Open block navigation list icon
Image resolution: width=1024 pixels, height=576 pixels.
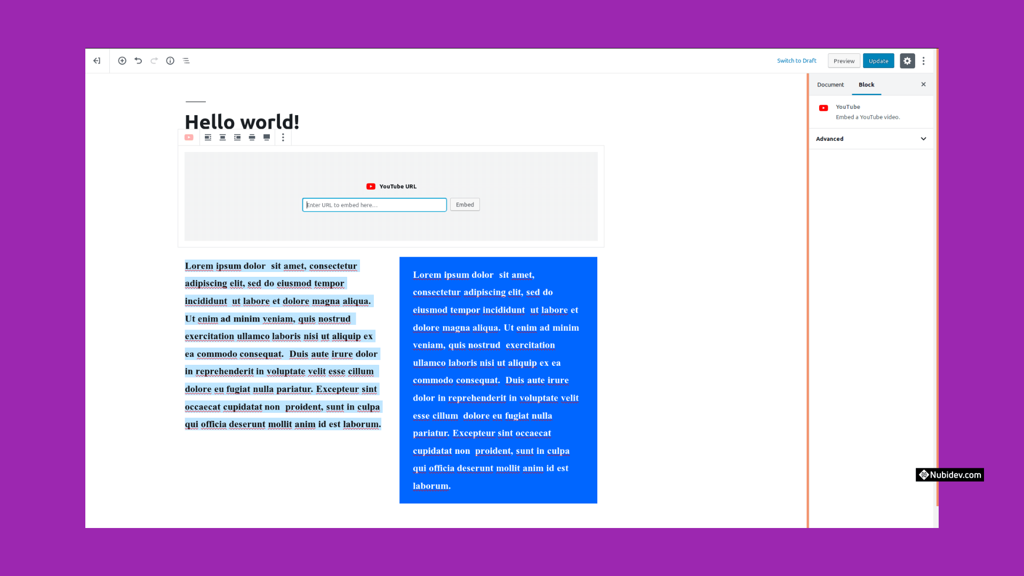(x=186, y=61)
